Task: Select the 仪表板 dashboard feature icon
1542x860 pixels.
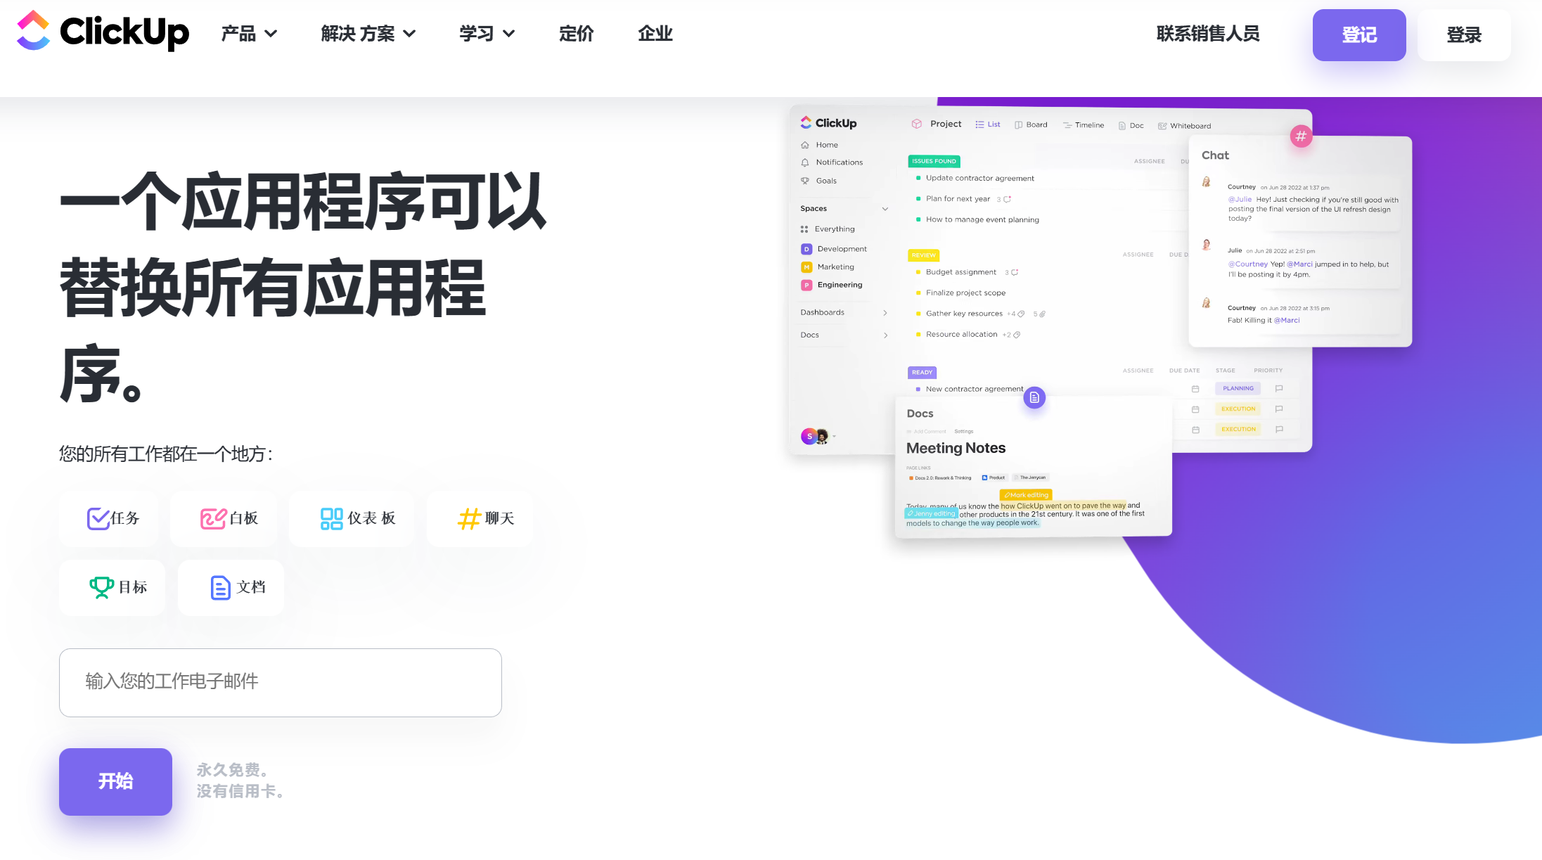Action: pyautogui.click(x=331, y=518)
